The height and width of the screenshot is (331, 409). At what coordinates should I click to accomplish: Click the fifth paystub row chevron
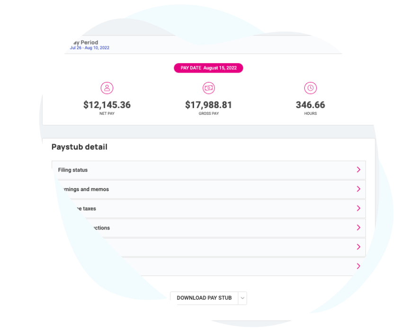click(358, 247)
